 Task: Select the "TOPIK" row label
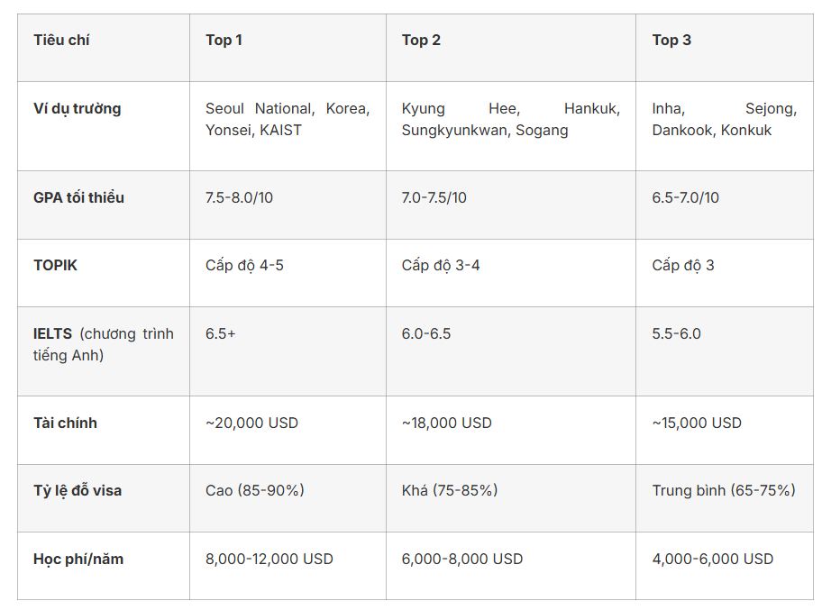(56, 266)
